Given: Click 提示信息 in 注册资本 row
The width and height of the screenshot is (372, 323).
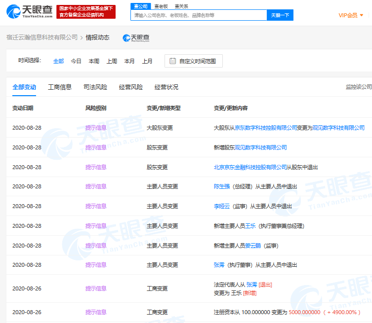Looking at the screenshot, I should click(96, 312).
